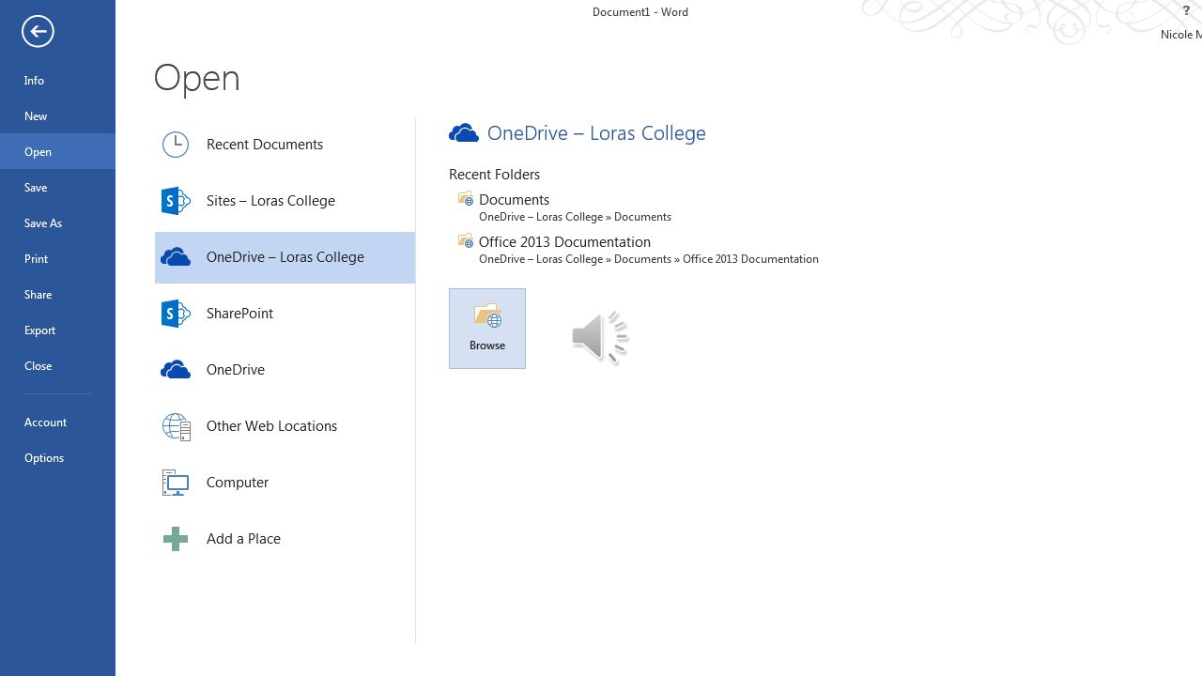Open the Share page

coord(57,294)
